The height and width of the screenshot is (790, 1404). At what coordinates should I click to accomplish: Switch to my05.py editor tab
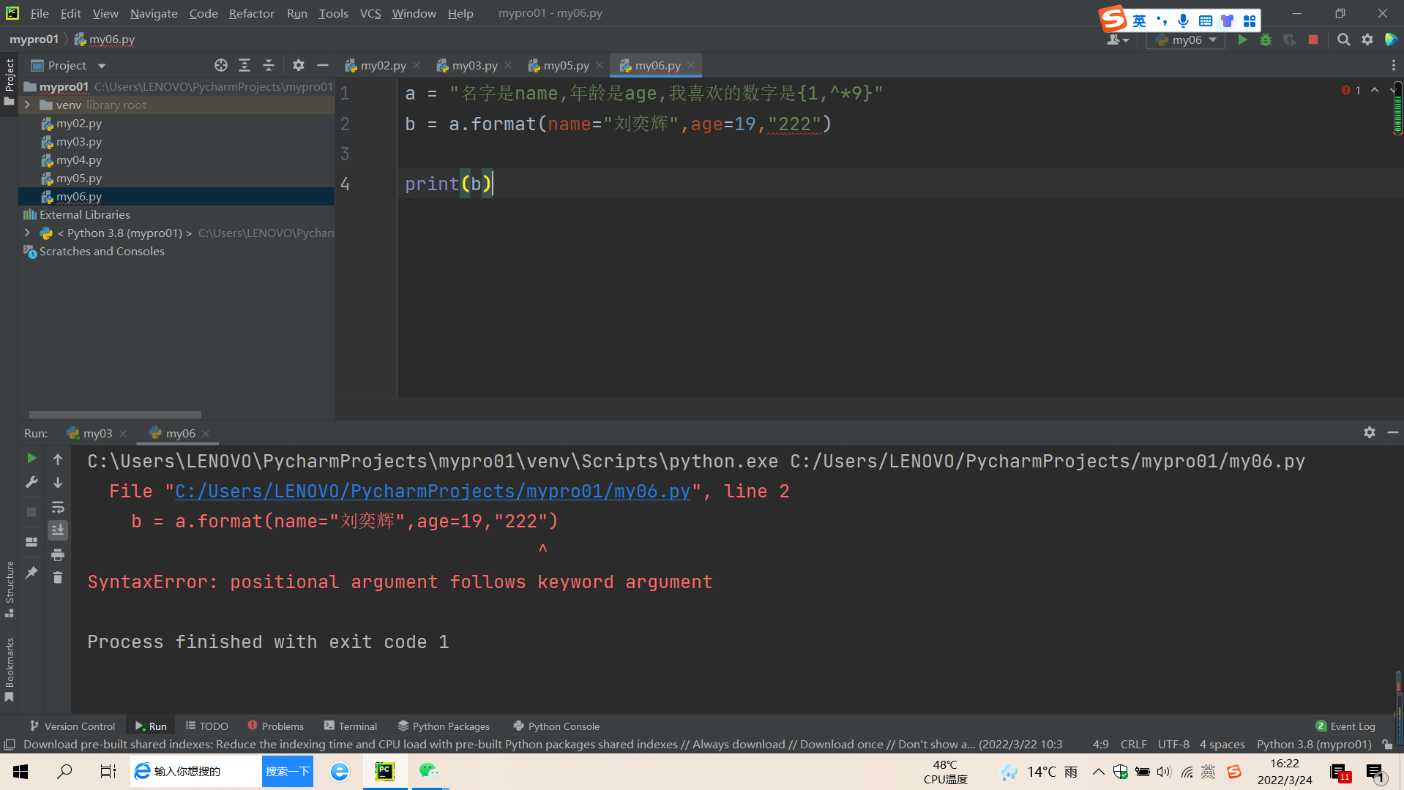[566, 66]
